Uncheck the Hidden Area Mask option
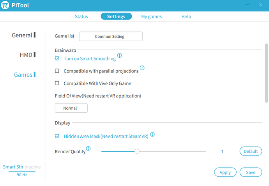Image resolution: width=269 pixels, height=186 pixels. (x=57, y=136)
